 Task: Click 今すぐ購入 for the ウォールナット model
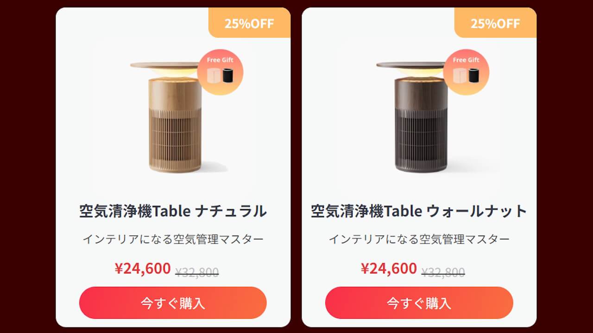tap(420, 303)
